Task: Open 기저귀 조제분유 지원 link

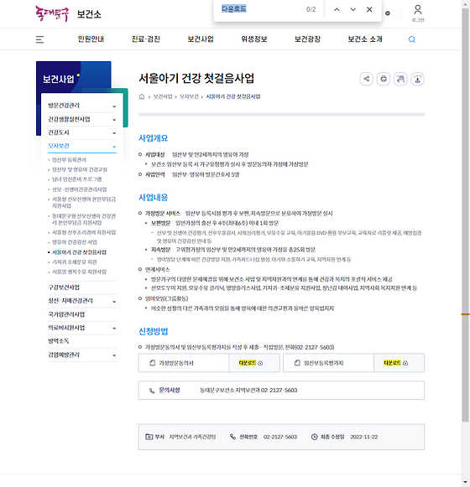Action: point(75,262)
